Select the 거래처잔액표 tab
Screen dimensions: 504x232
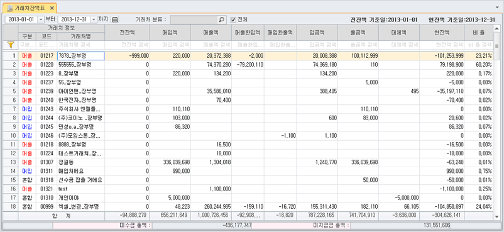(30, 8)
